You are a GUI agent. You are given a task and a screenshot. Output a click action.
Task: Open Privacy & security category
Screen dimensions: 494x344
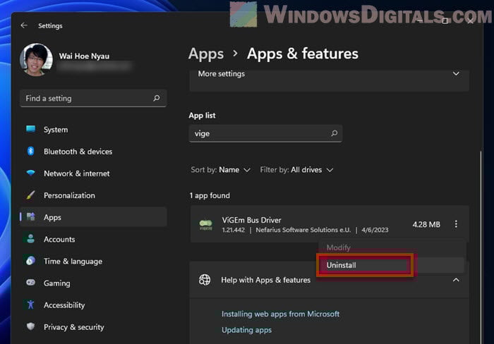click(x=93, y=327)
